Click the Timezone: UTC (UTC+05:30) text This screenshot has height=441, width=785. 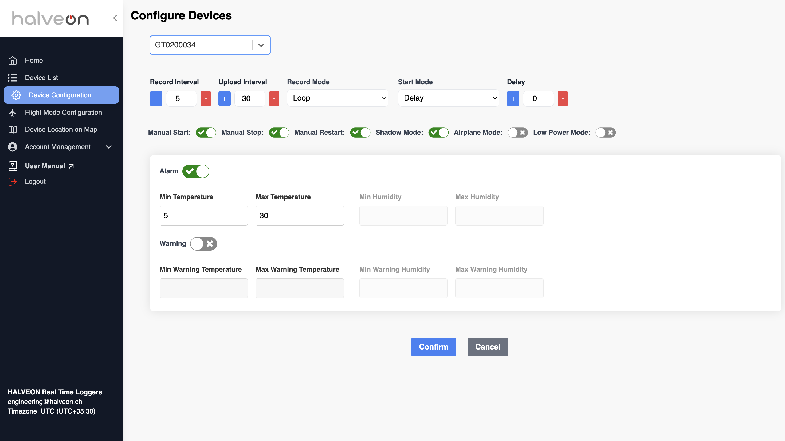click(x=52, y=411)
